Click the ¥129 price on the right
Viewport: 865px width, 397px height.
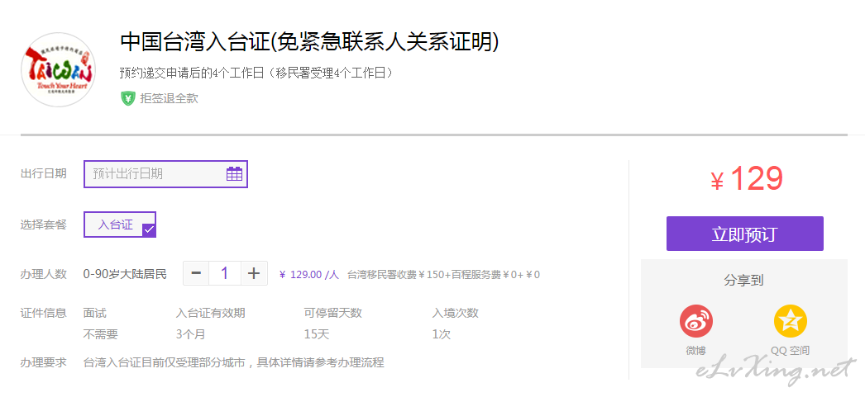747,179
